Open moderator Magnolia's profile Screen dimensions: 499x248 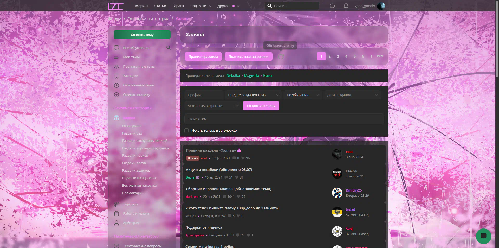[251, 75]
